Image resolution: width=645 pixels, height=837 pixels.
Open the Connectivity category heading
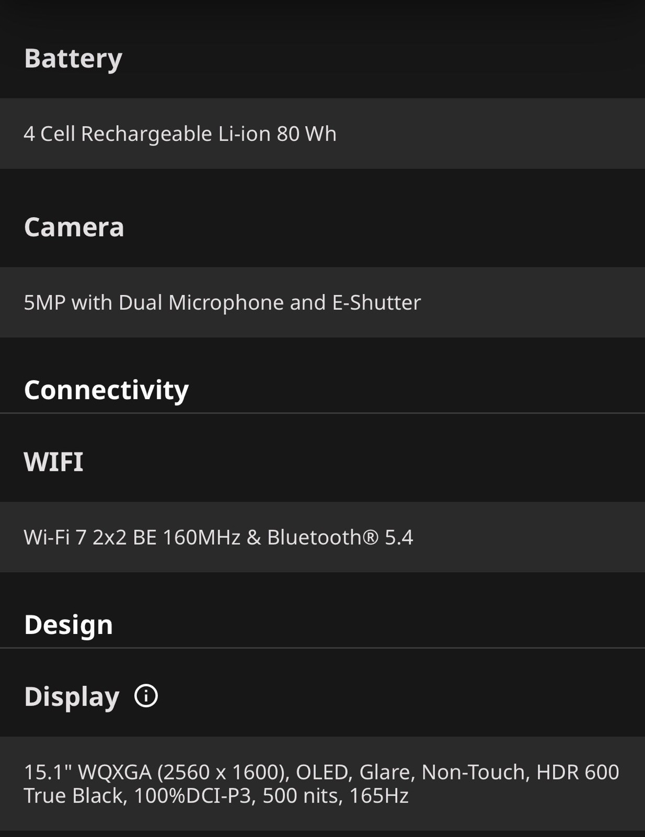106,390
